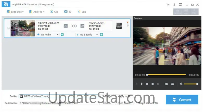The height and width of the screenshot is (112, 203).
Task: Click the Open Folder button
Action: (x=124, y=103)
